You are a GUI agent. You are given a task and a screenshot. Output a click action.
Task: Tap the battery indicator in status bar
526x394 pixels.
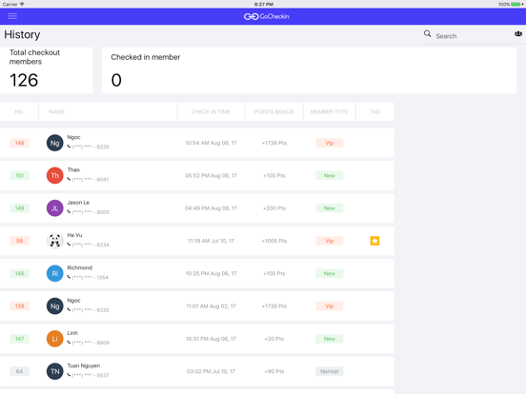pos(516,4)
